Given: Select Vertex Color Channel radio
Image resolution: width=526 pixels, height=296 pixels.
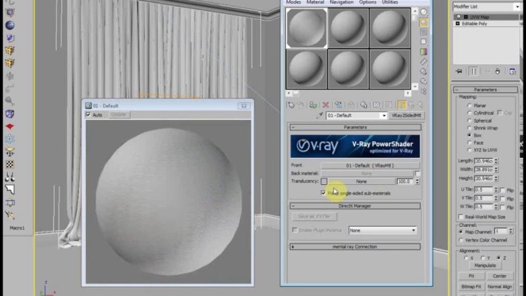Looking at the screenshot, I should (461, 240).
